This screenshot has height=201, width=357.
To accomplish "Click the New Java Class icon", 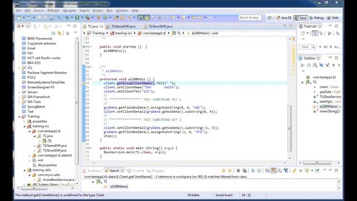I will [105, 17].
